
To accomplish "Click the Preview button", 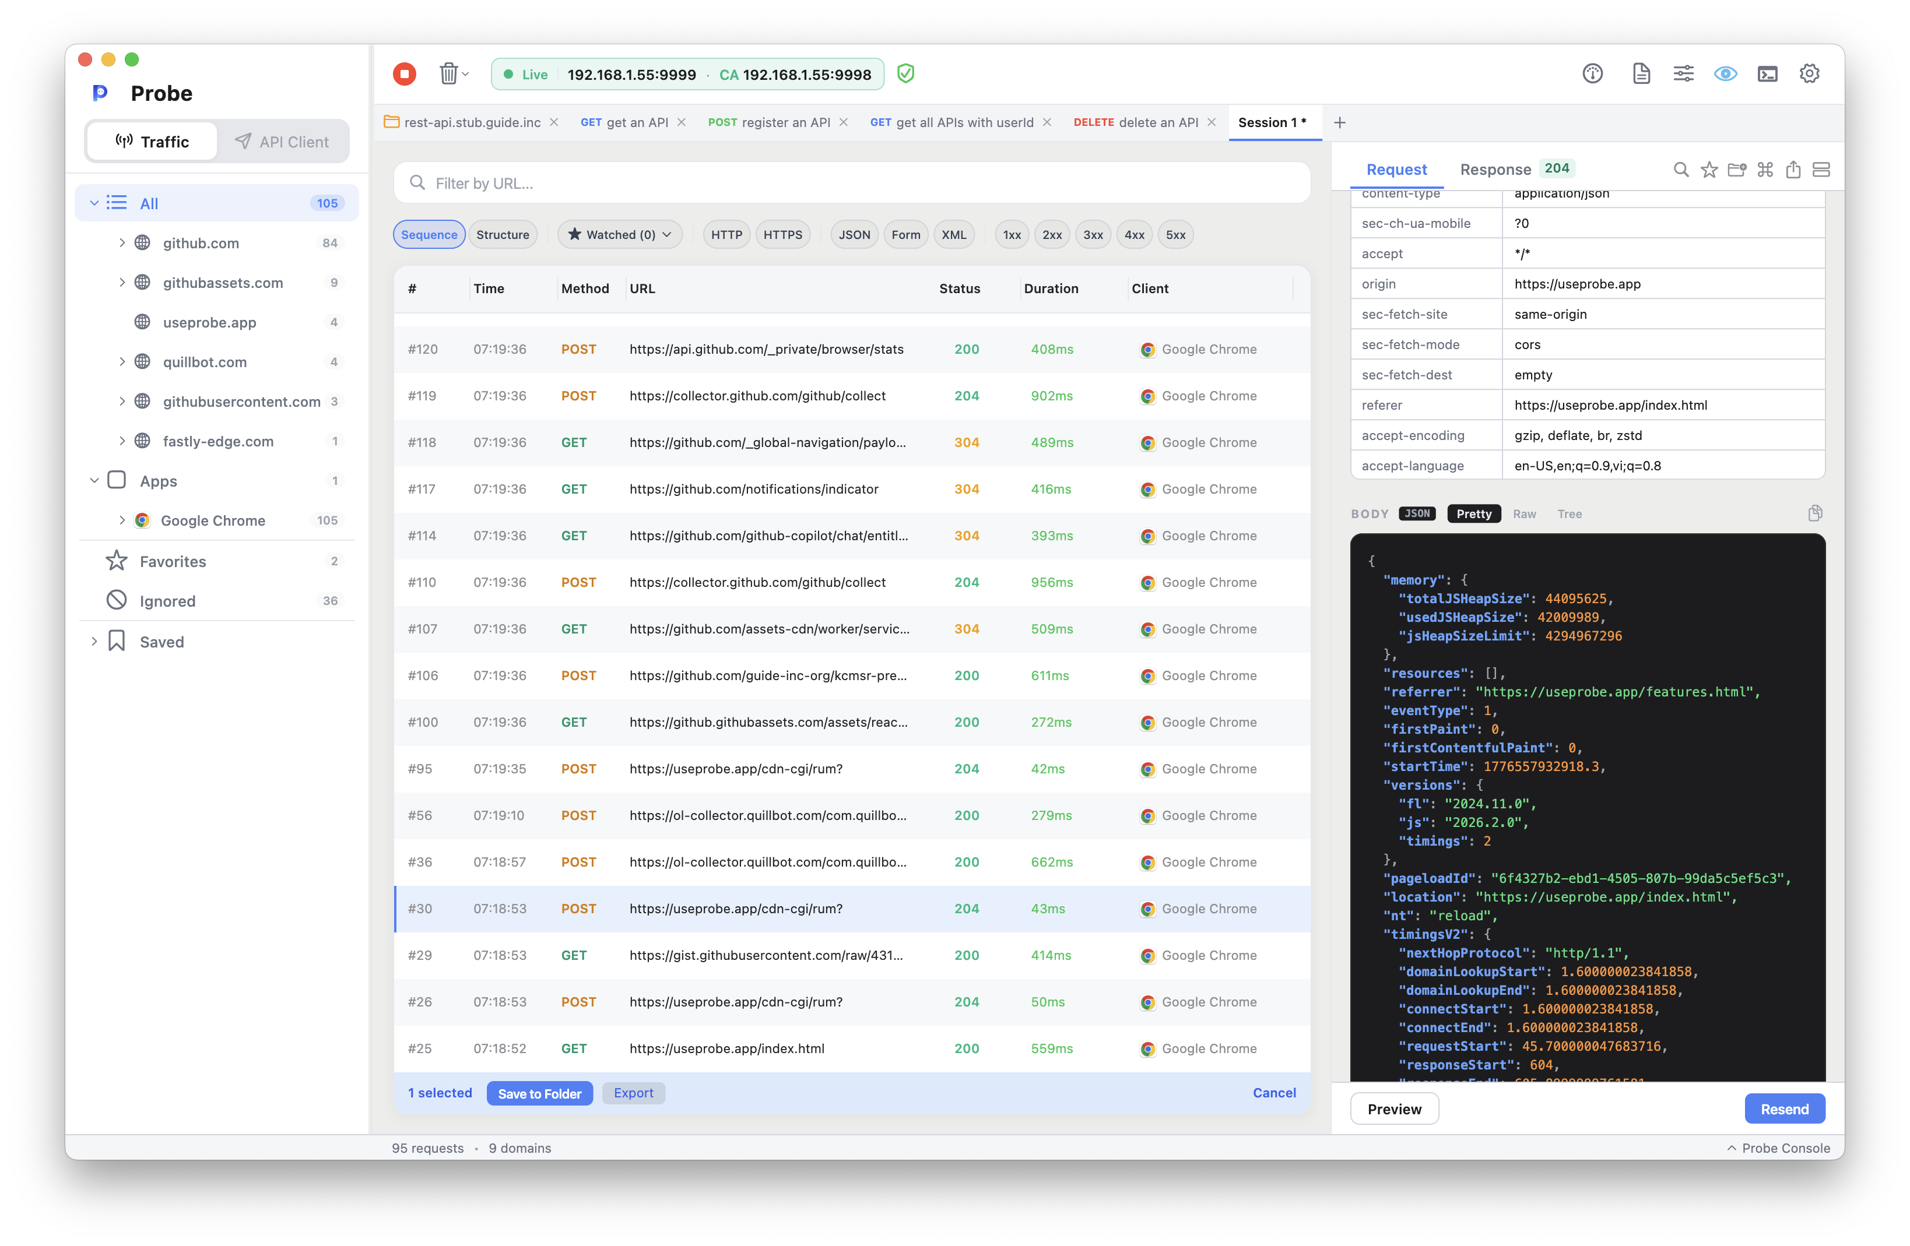I will tap(1394, 1110).
